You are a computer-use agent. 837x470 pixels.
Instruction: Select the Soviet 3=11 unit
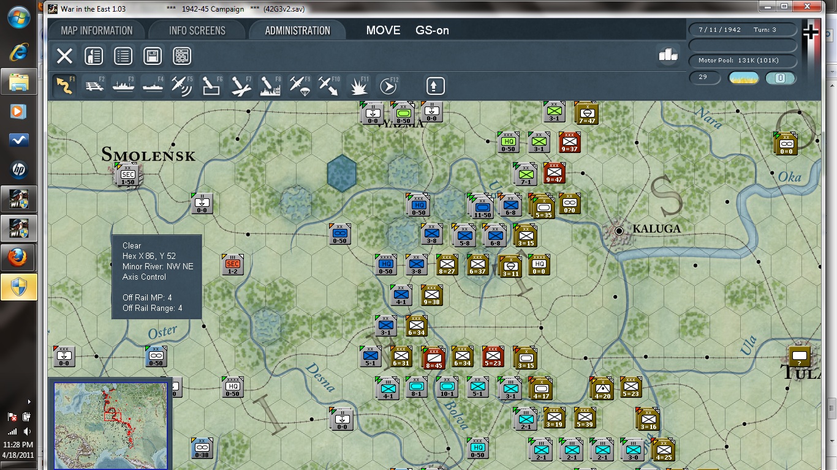click(510, 266)
